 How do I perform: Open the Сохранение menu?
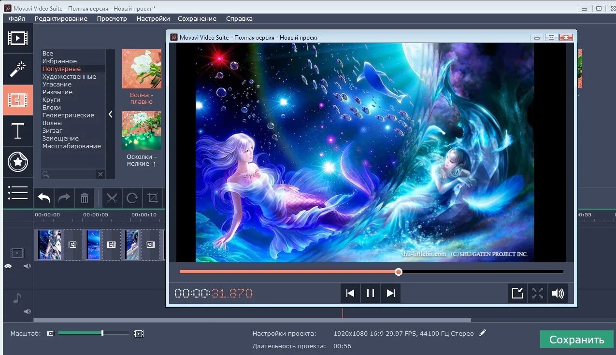[x=197, y=18]
